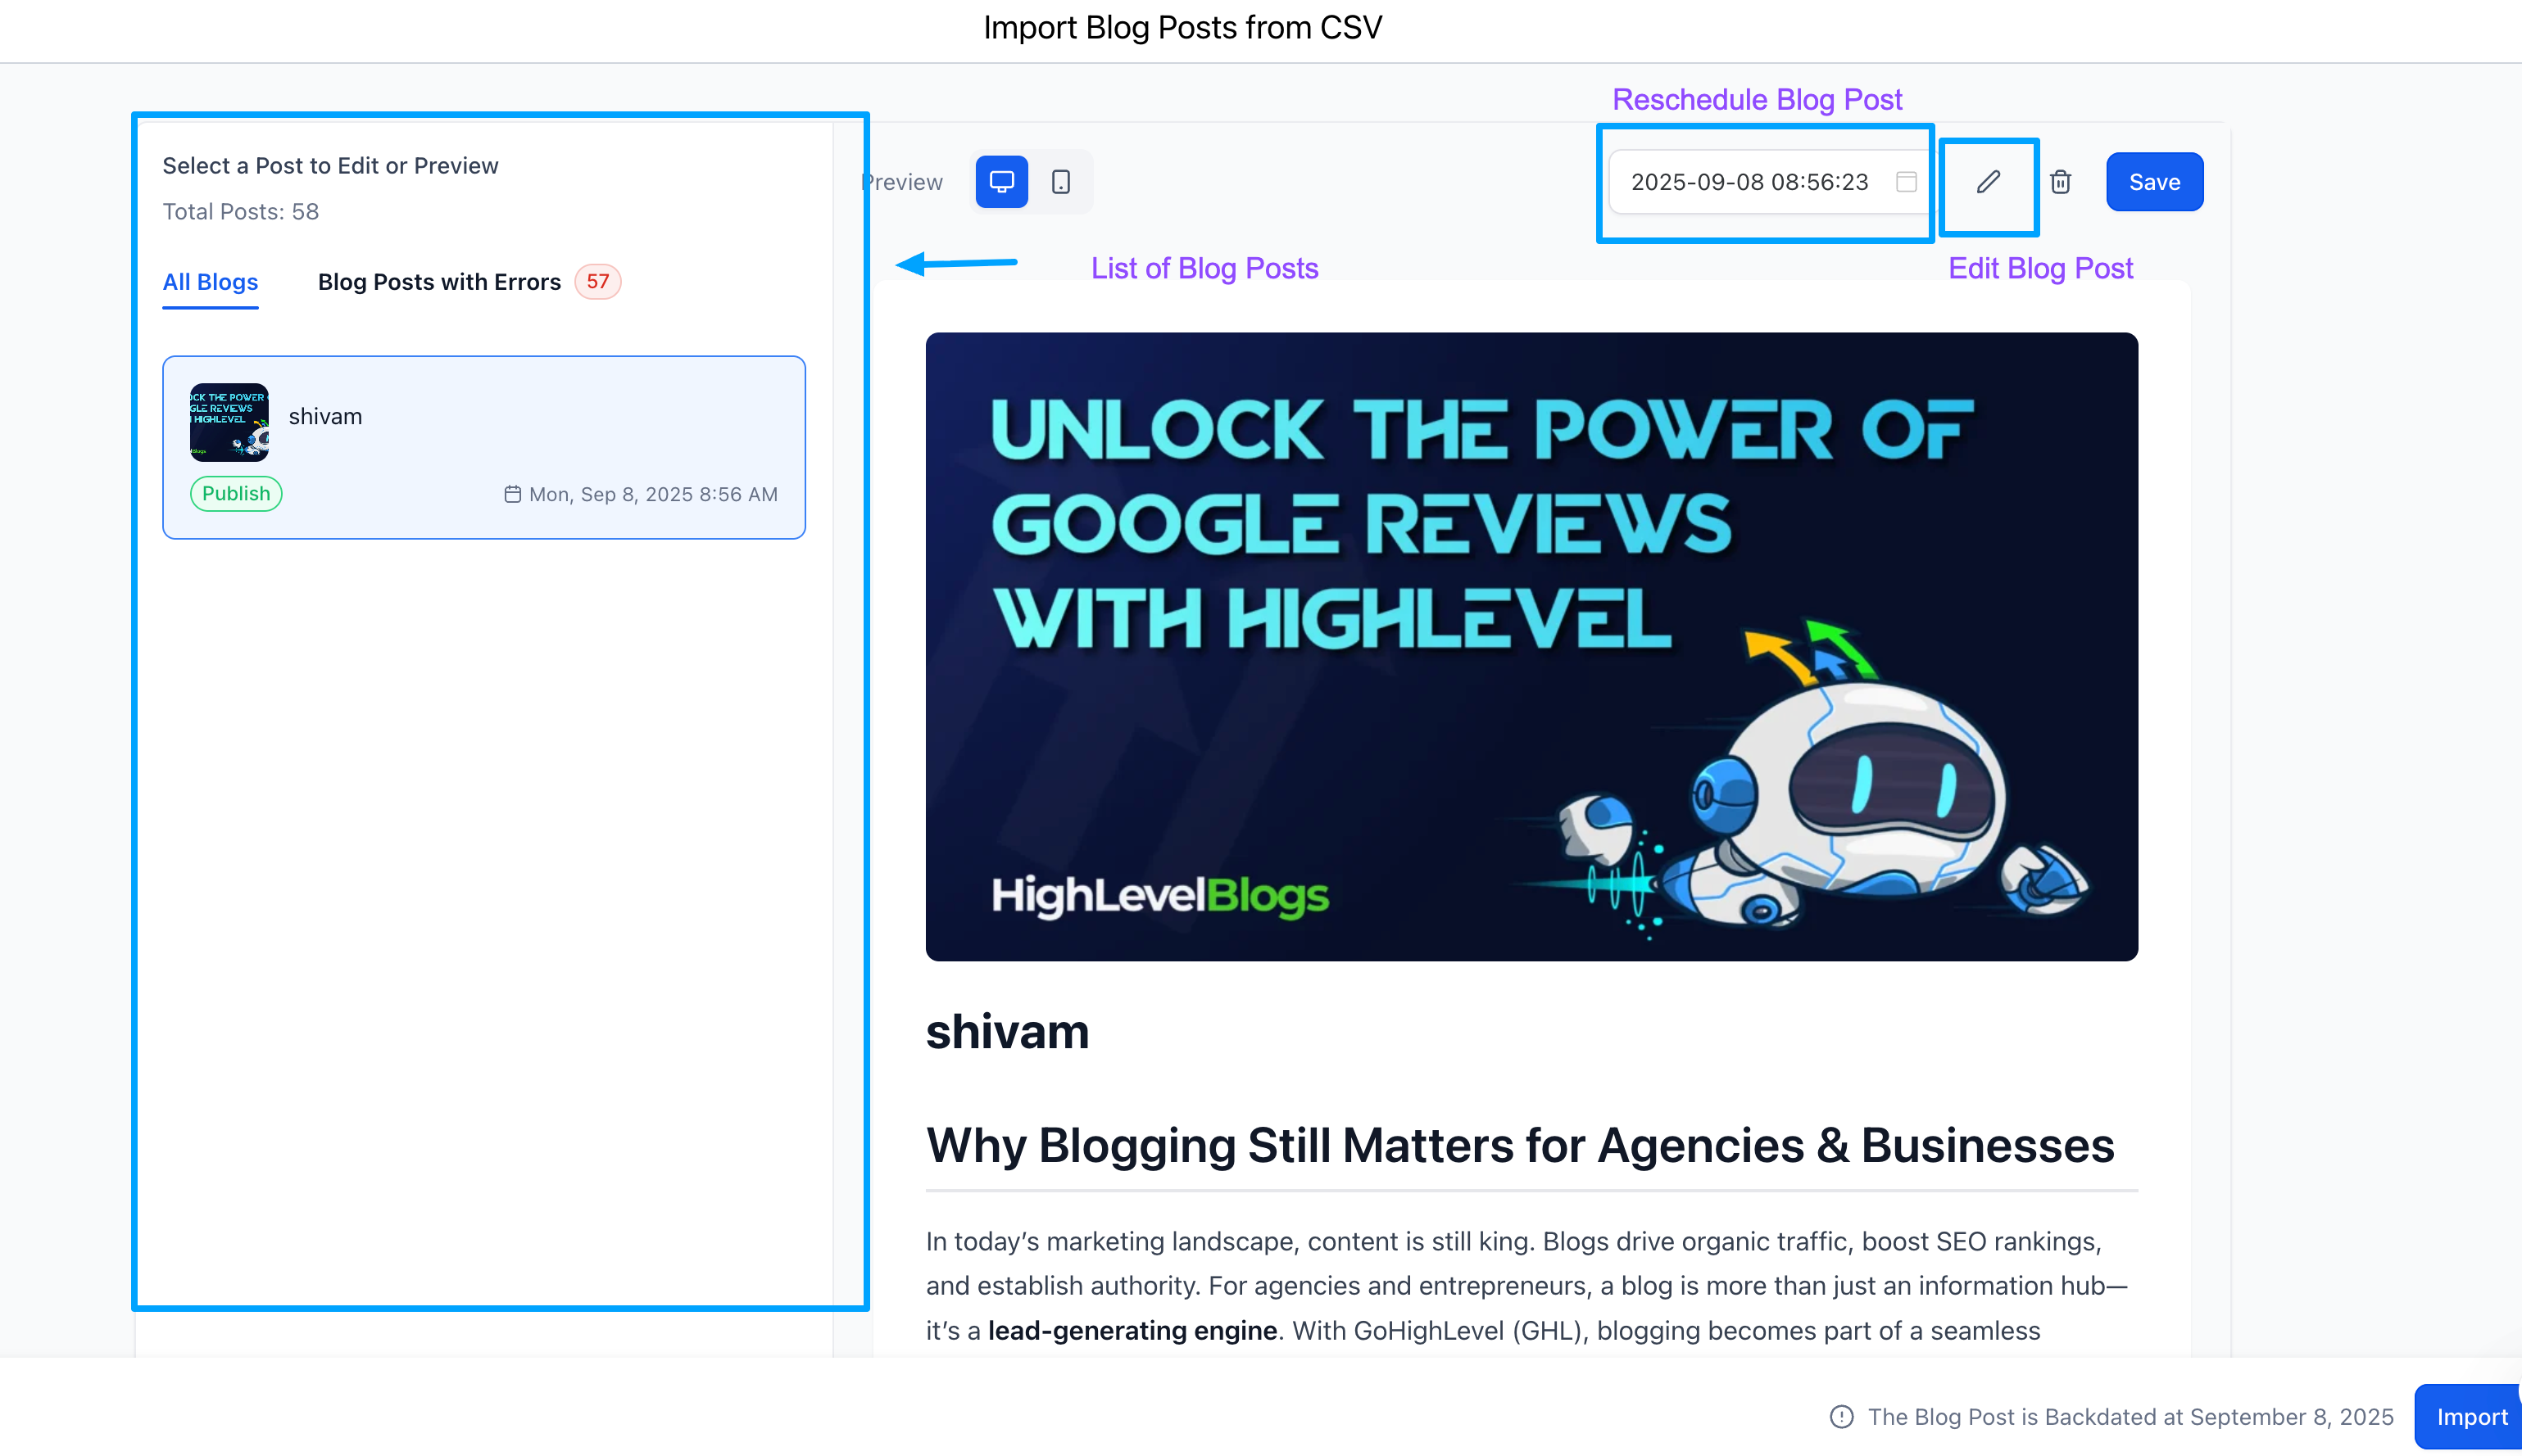Click the 57 errors count badge

coord(597,282)
